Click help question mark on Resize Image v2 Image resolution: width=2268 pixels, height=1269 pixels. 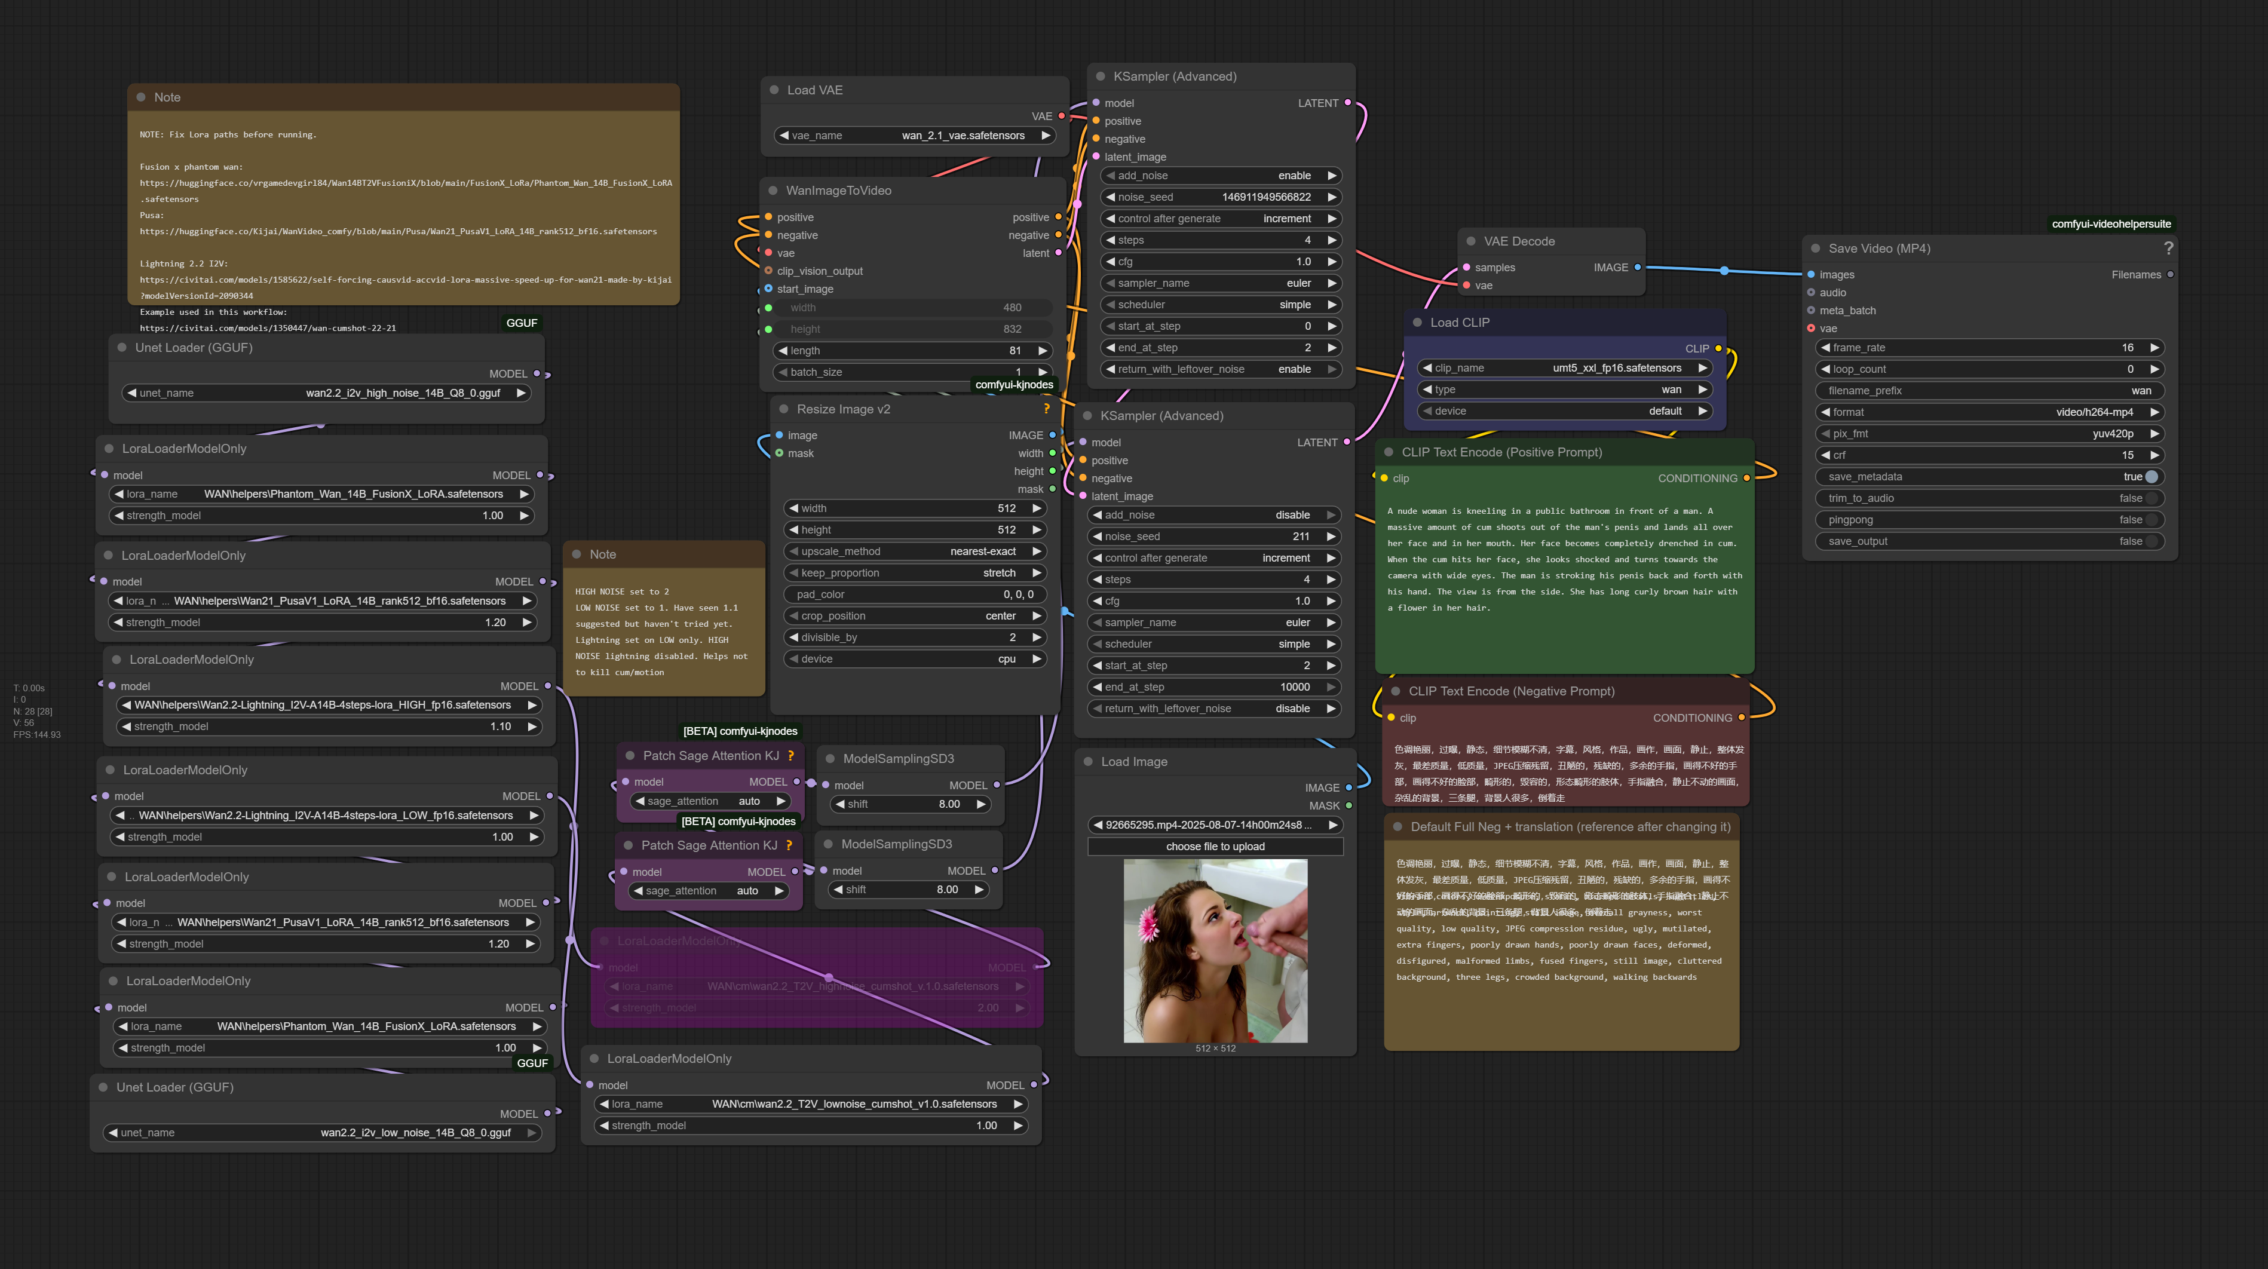point(1047,409)
